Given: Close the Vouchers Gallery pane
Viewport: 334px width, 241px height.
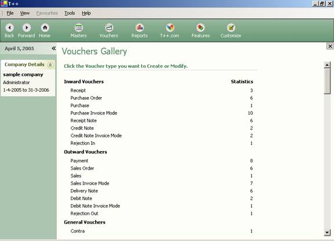Looking at the screenshot, I should pos(330,46).
